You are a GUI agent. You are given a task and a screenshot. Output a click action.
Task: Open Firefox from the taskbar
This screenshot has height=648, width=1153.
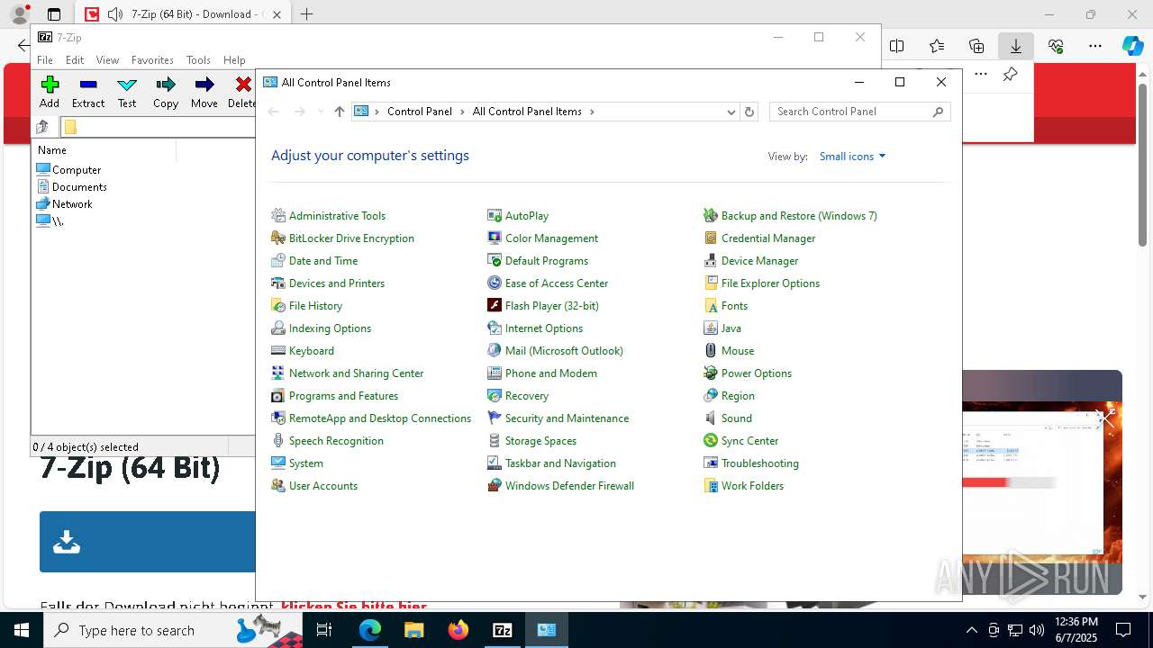pos(458,630)
